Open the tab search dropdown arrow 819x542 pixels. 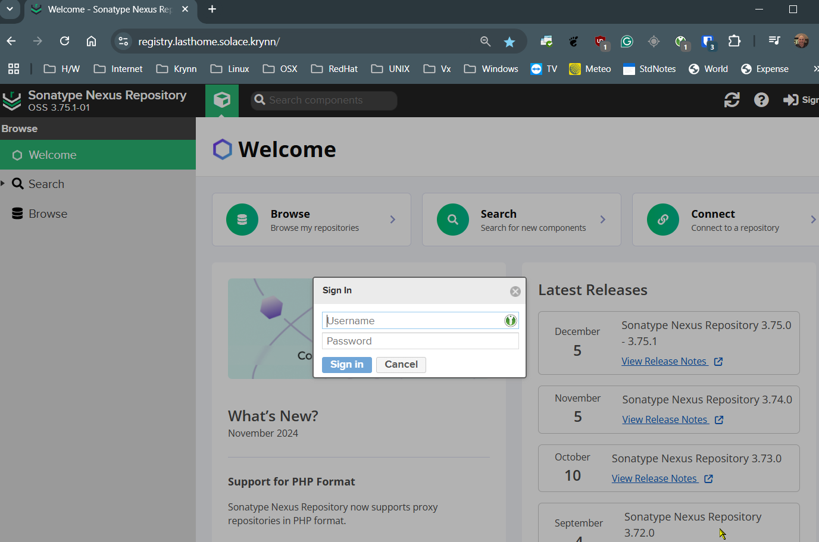pyautogui.click(x=10, y=9)
